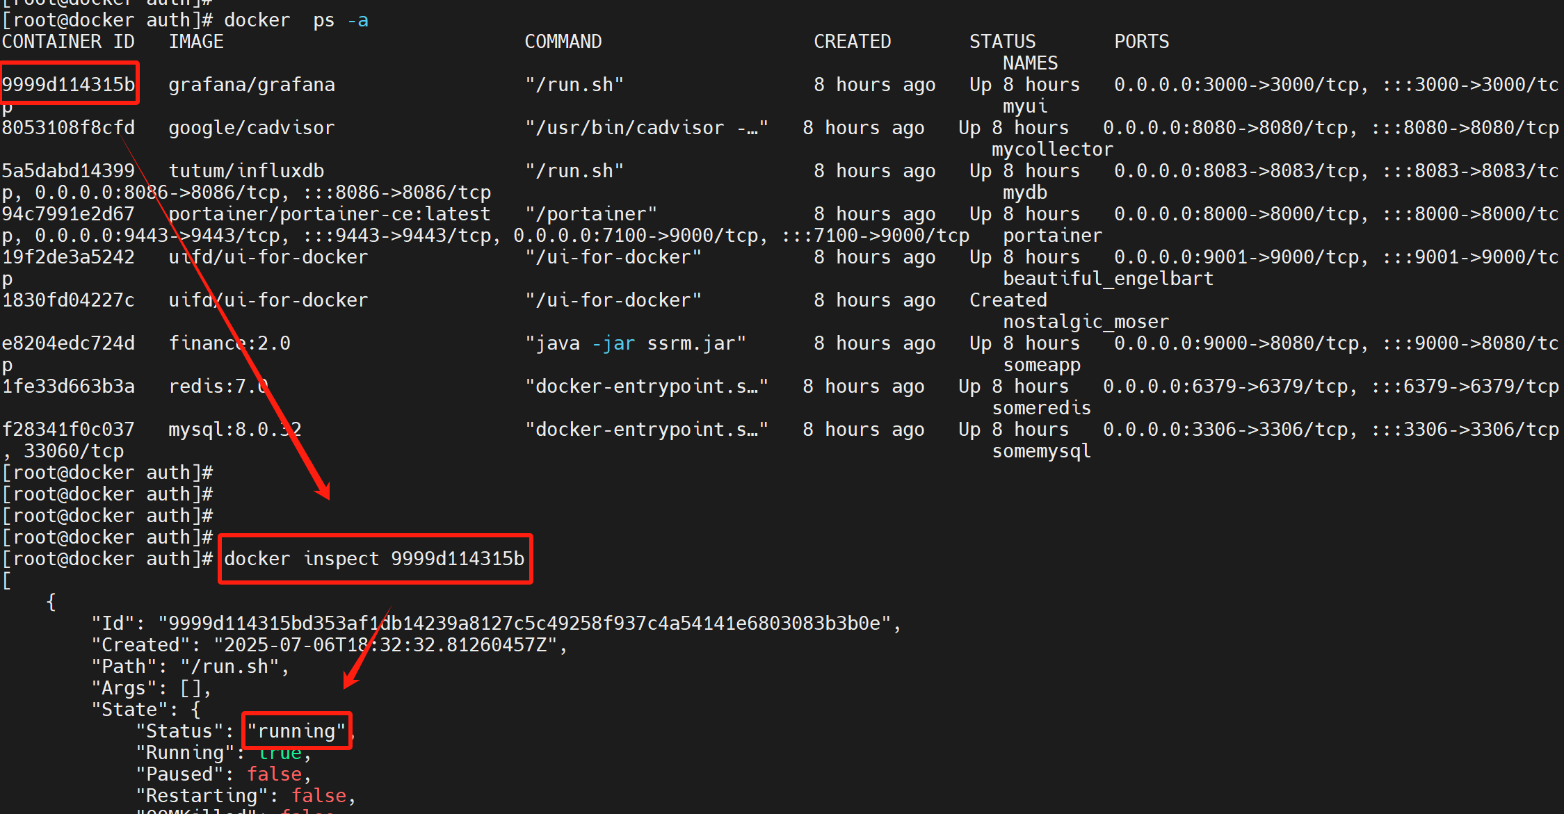
Task: Click the PORTS column header
Action: [x=1142, y=41]
